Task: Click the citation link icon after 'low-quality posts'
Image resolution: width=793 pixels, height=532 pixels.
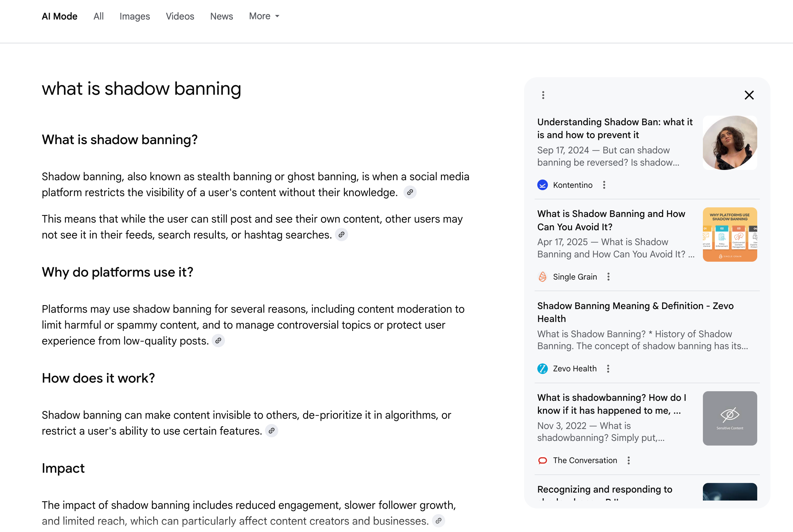Action: pos(218,341)
